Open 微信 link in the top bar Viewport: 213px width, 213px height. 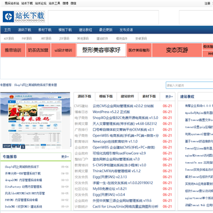click(x=73, y=4)
